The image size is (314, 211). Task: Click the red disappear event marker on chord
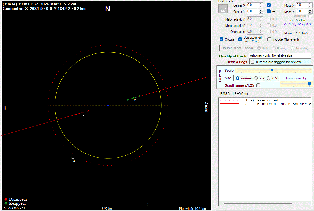82,112
